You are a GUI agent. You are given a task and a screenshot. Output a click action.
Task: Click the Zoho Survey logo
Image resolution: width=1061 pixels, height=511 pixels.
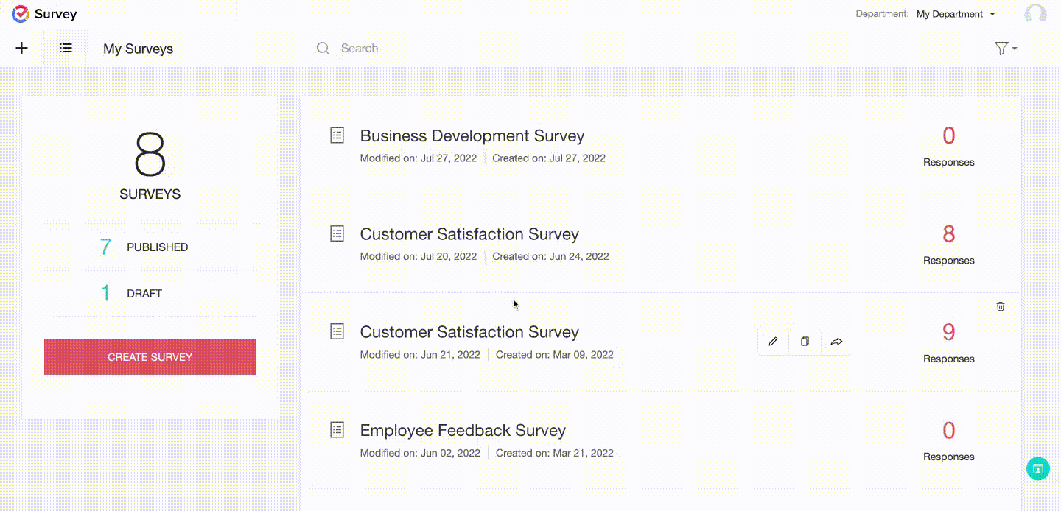click(x=21, y=14)
